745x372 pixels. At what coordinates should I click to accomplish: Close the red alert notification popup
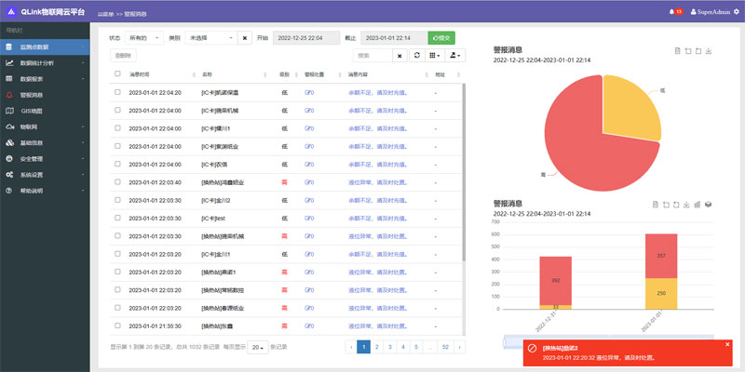(x=727, y=344)
